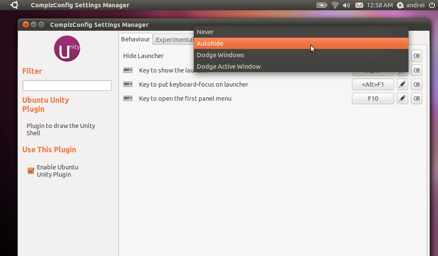438x256 pixels.
Task: Select Dodge Active Window option
Action: click(x=301, y=66)
